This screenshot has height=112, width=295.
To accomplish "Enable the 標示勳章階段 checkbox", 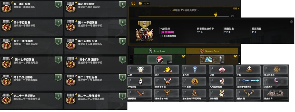I will pyautogui.click(x=161, y=36).
